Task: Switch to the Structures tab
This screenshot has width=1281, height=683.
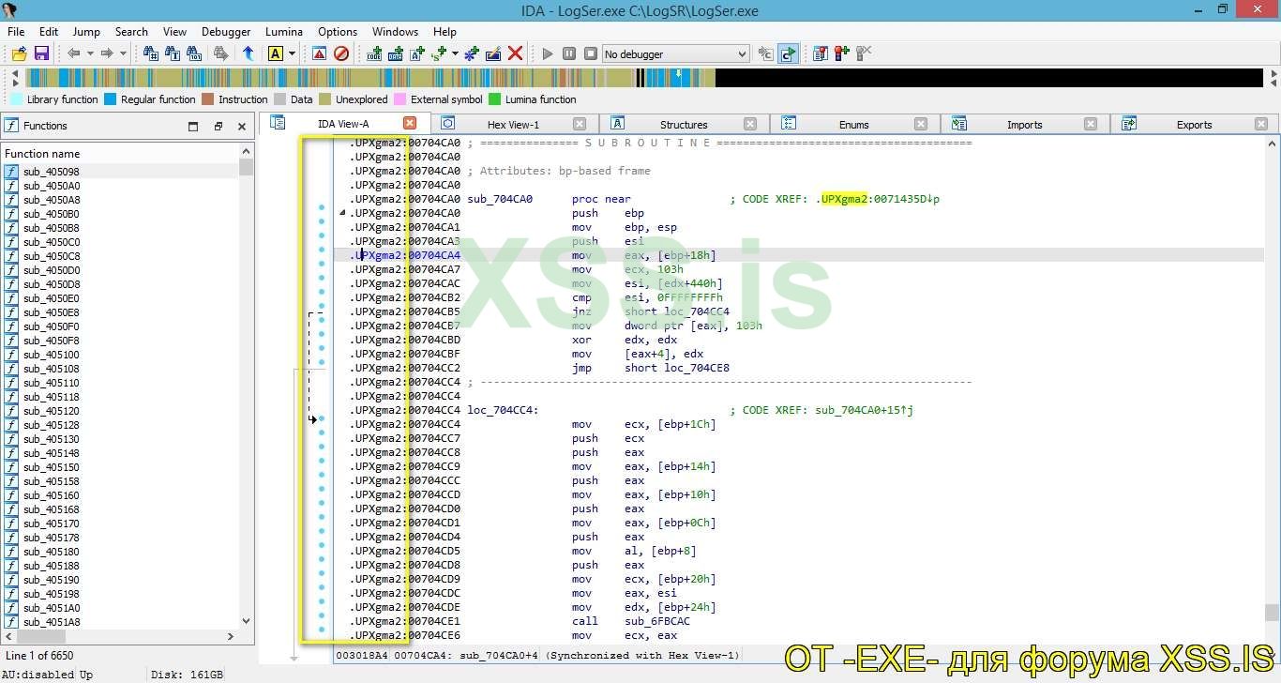Action: [684, 124]
